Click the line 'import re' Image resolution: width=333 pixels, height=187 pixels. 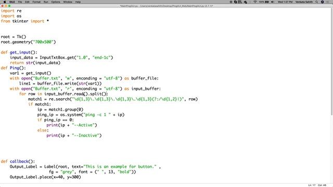point(11,11)
